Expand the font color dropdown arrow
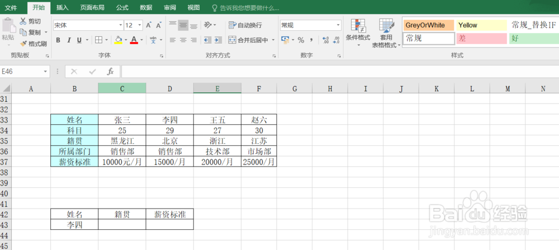 click(141, 40)
